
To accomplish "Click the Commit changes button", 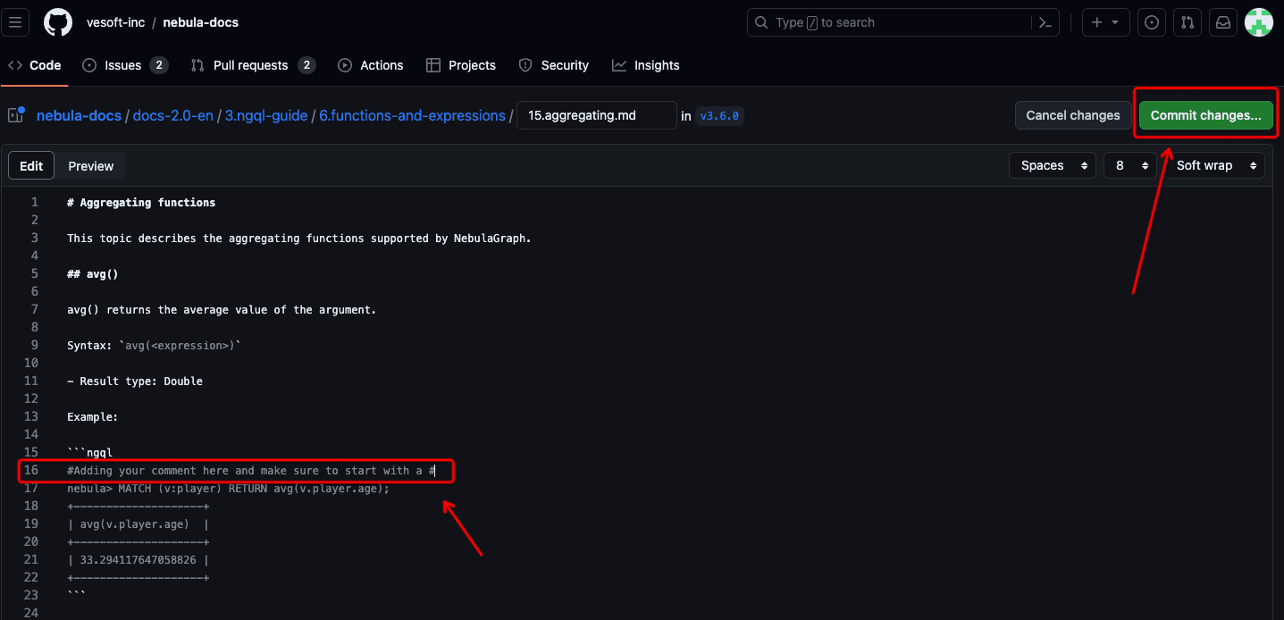I will (x=1206, y=115).
